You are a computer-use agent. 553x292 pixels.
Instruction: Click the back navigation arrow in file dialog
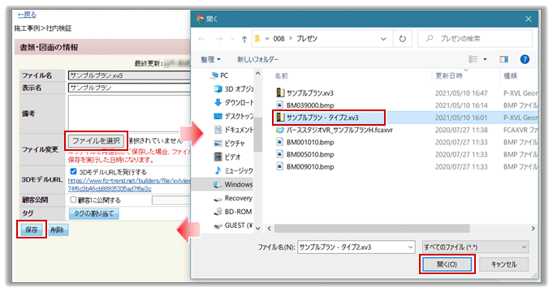[201, 39]
